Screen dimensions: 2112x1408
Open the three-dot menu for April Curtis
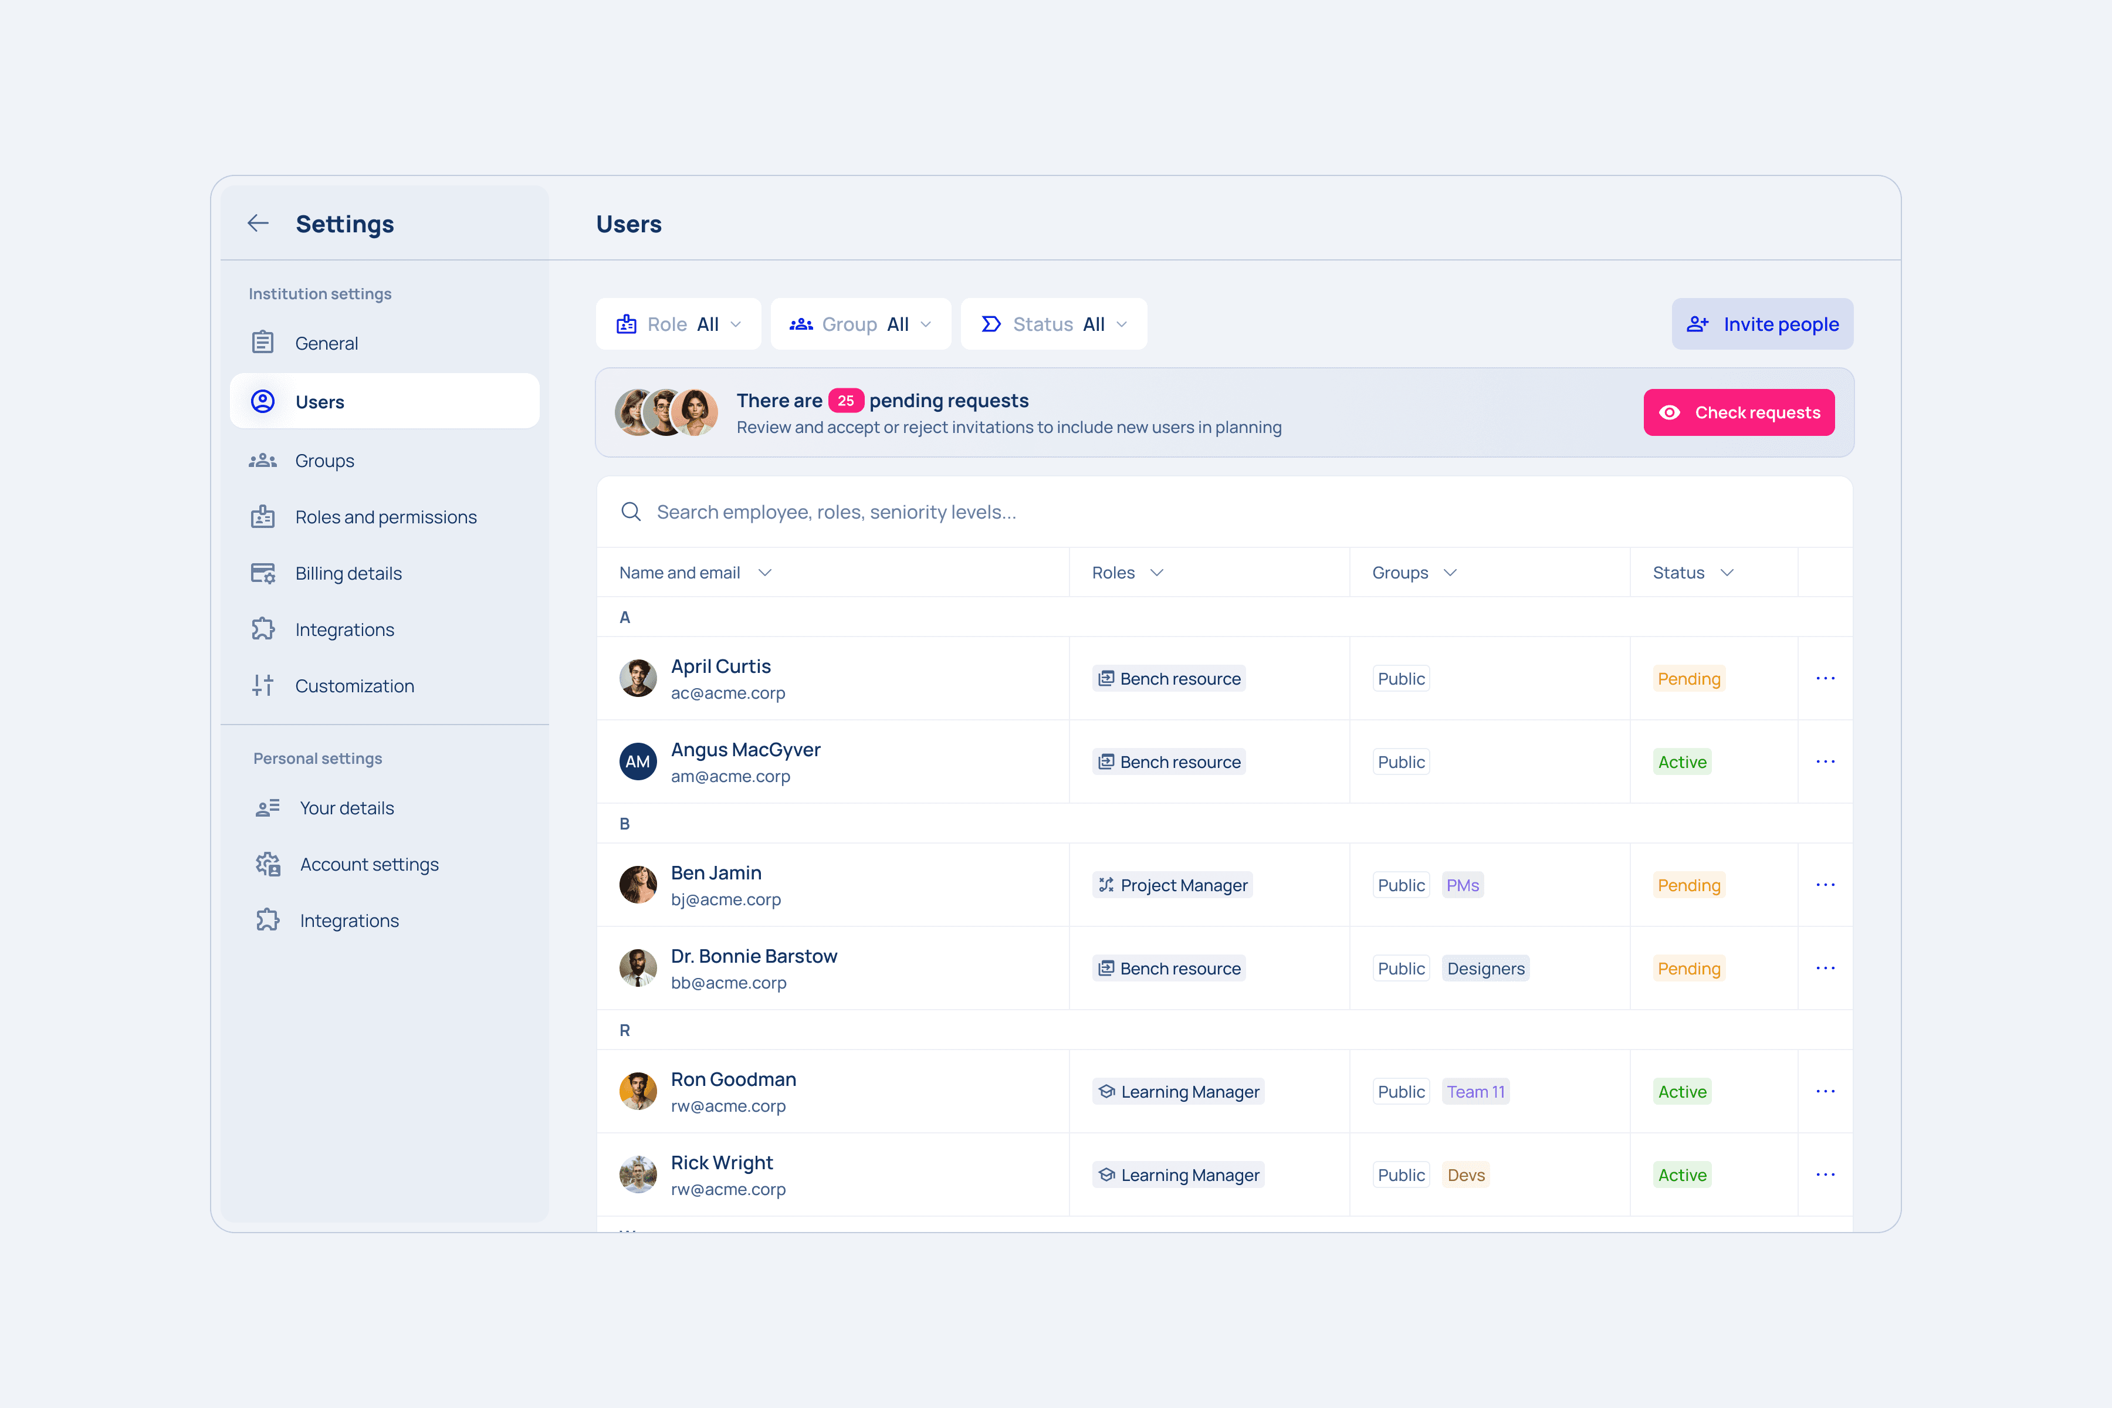pyautogui.click(x=1825, y=679)
